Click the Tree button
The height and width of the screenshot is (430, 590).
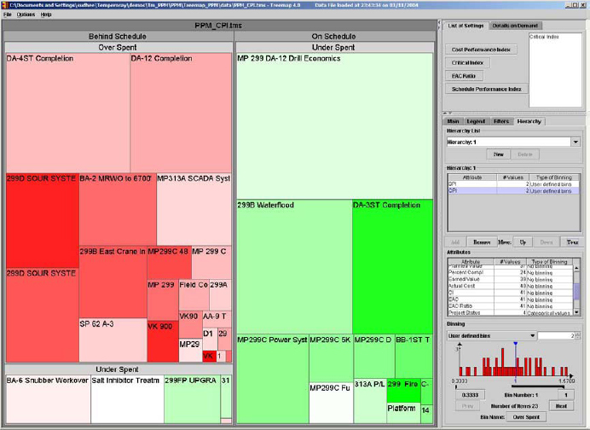pos(572,242)
